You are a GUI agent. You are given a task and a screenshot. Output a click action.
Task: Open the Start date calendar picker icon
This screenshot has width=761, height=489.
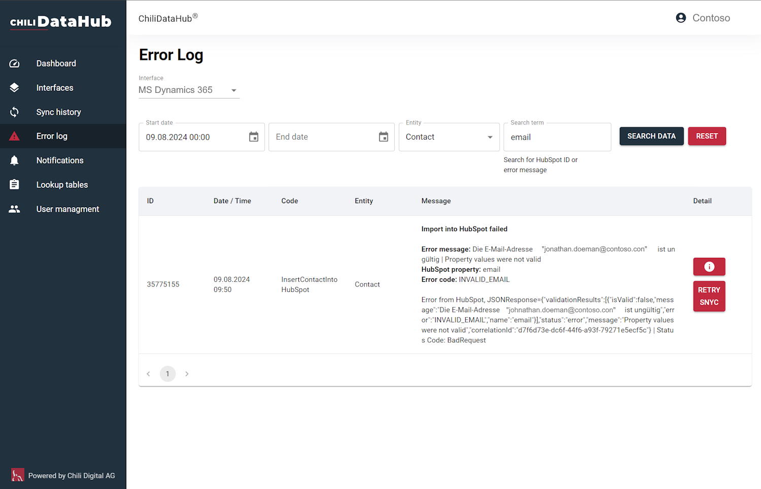254,137
